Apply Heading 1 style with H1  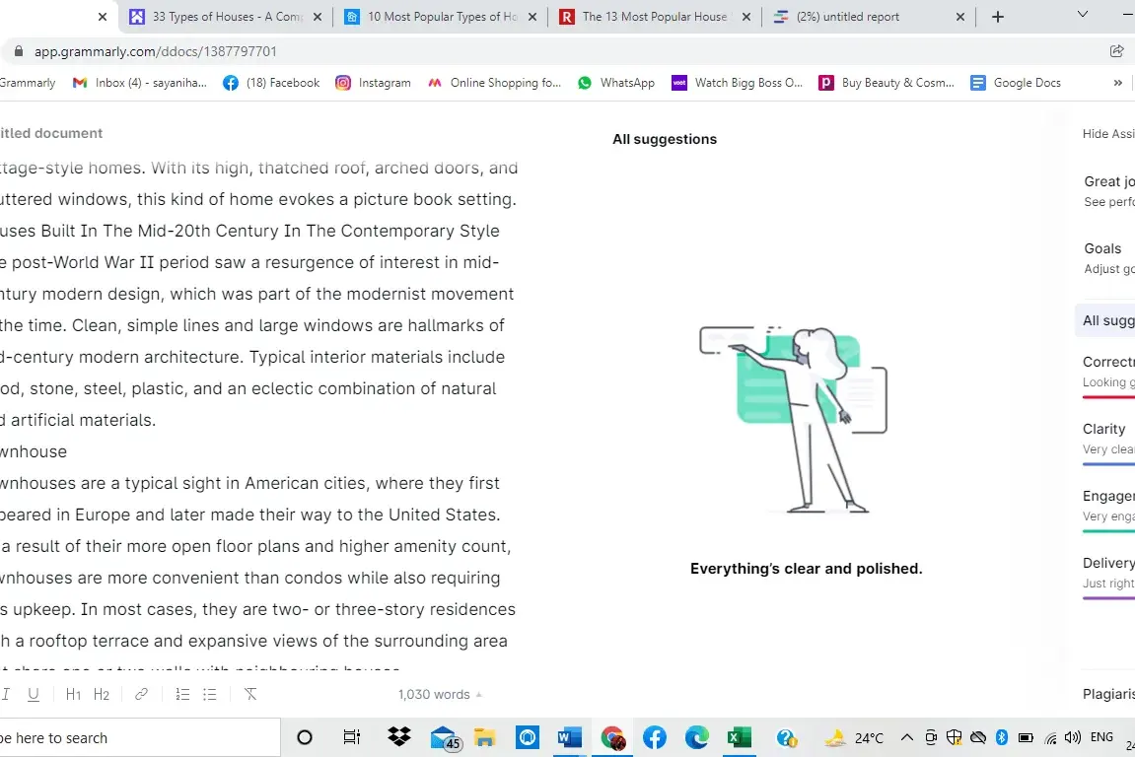pyautogui.click(x=73, y=694)
